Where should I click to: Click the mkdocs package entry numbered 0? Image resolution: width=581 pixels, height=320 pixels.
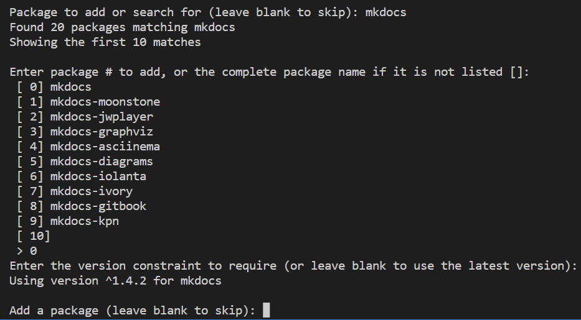click(x=54, y=87)
